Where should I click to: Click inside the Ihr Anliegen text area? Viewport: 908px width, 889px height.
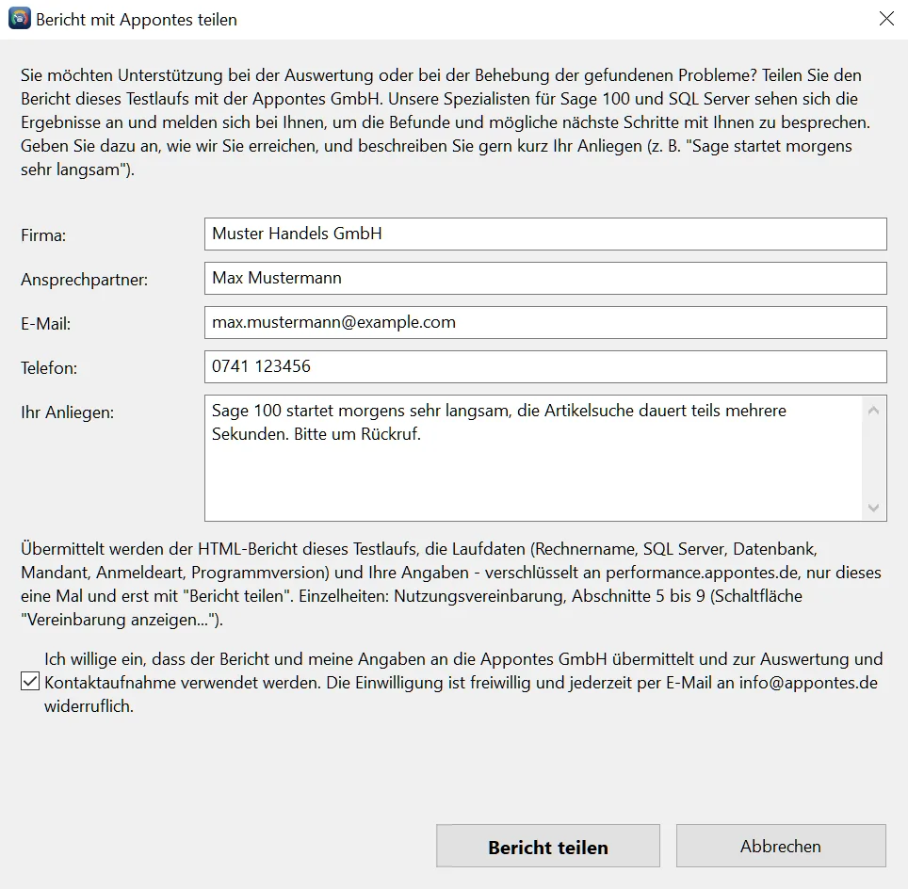pyautogui.click(x=533, y=458)
